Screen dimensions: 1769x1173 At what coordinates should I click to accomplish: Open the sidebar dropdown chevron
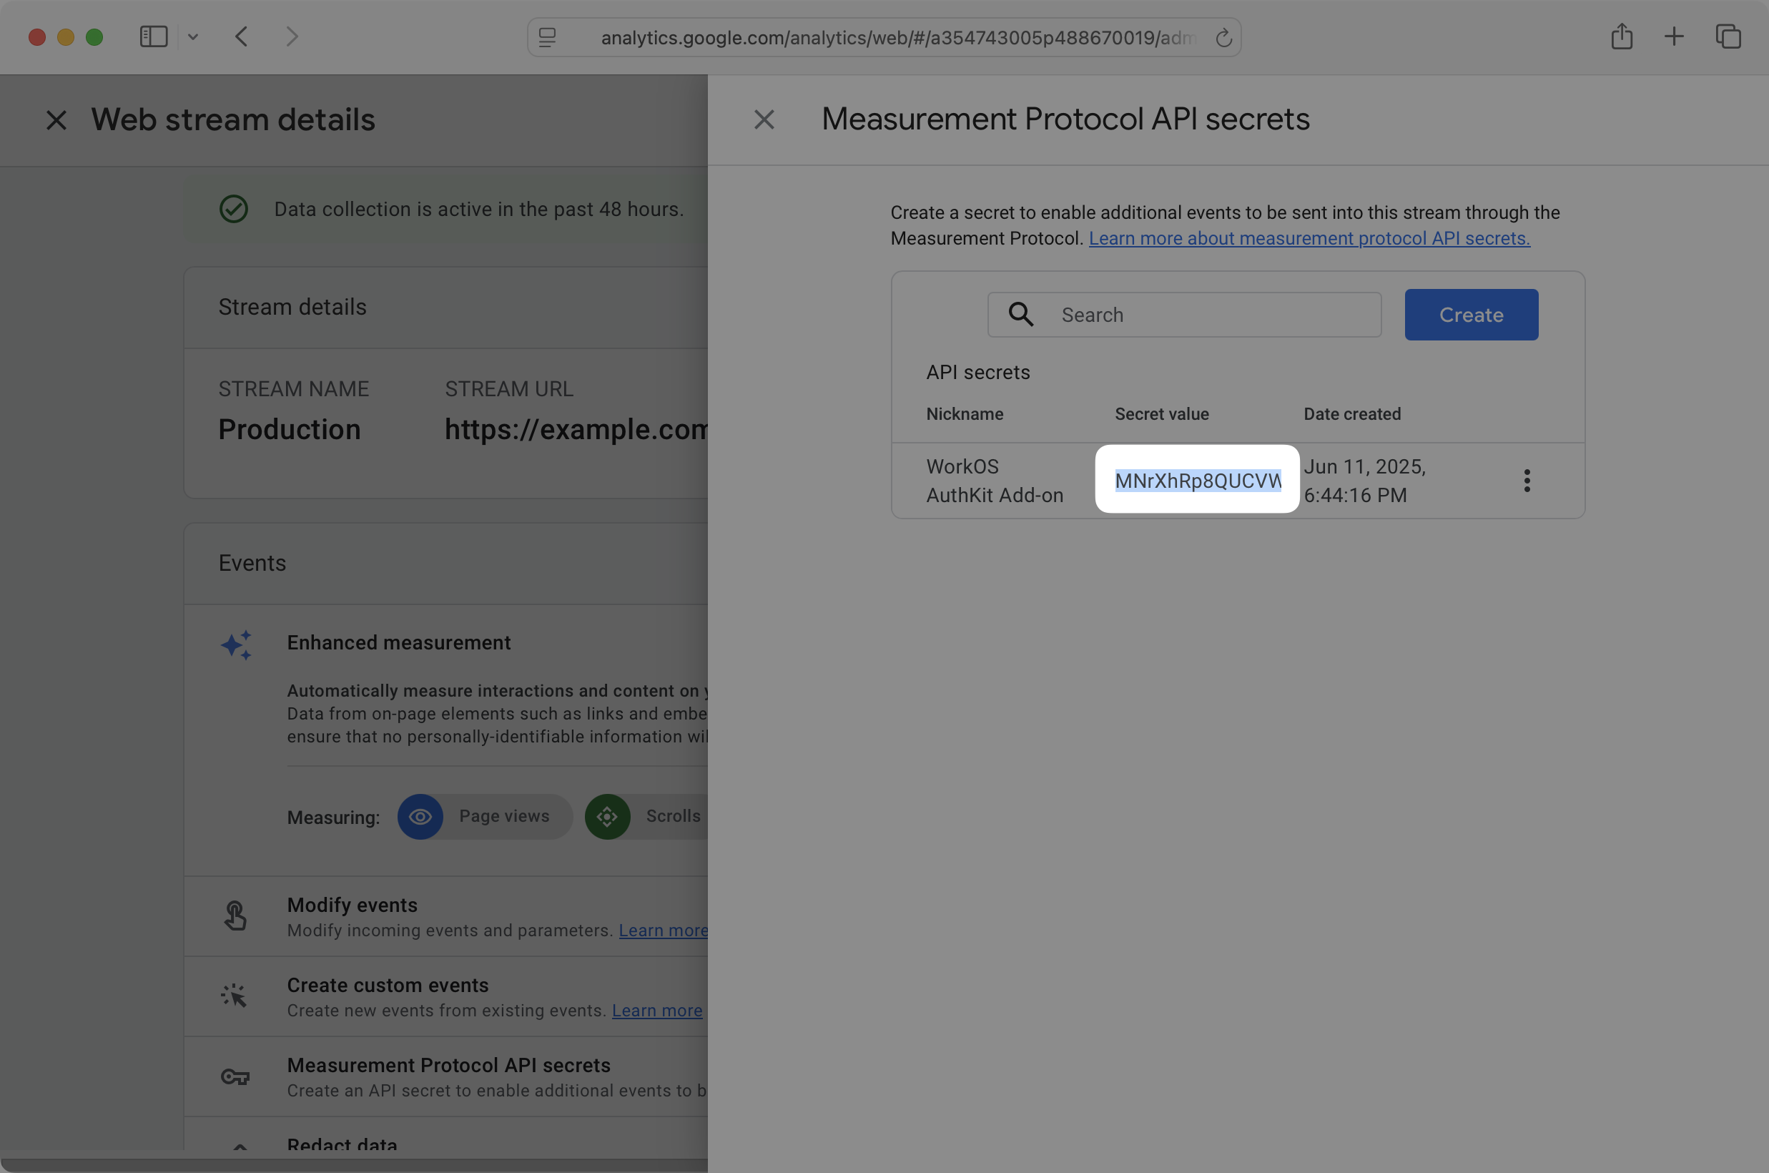(x=194, y=36)
